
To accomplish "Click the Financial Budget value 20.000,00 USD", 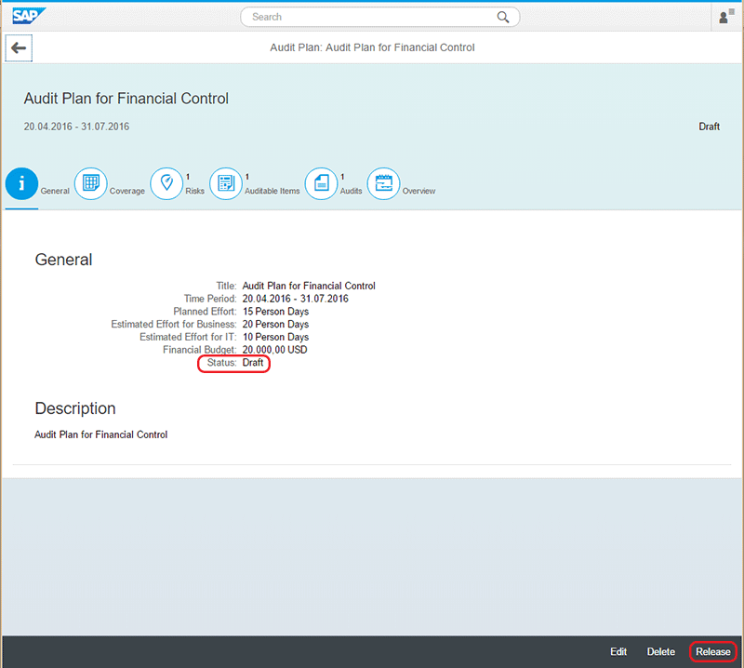I will (274, 350).
